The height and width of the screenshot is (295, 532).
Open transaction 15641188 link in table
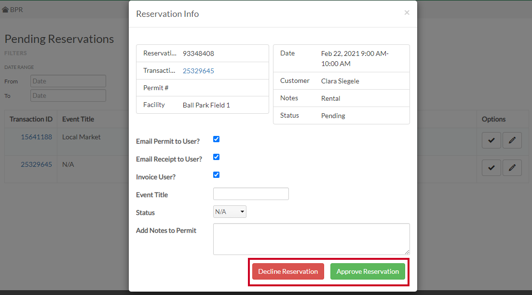(36, 137)
